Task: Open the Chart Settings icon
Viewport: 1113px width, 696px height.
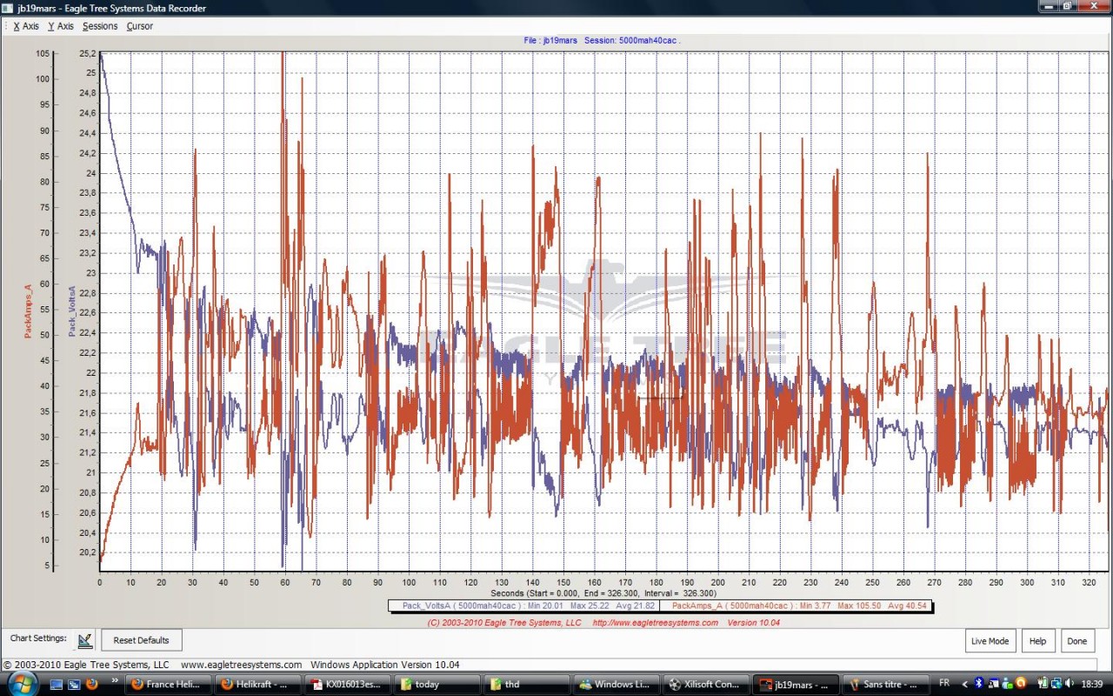Action: point(84,640)
